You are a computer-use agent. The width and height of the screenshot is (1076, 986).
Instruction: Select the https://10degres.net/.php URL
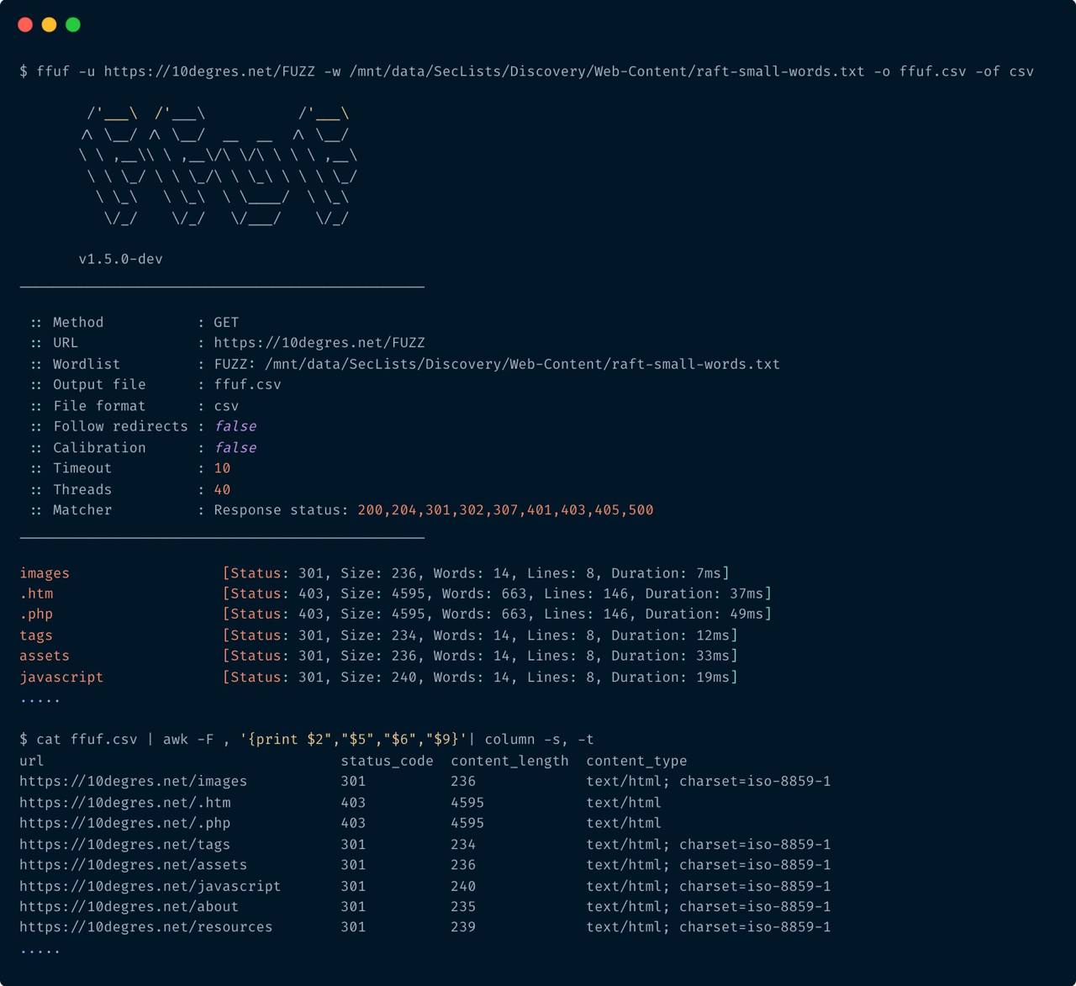pyautogui.click(x=125, y=823)
